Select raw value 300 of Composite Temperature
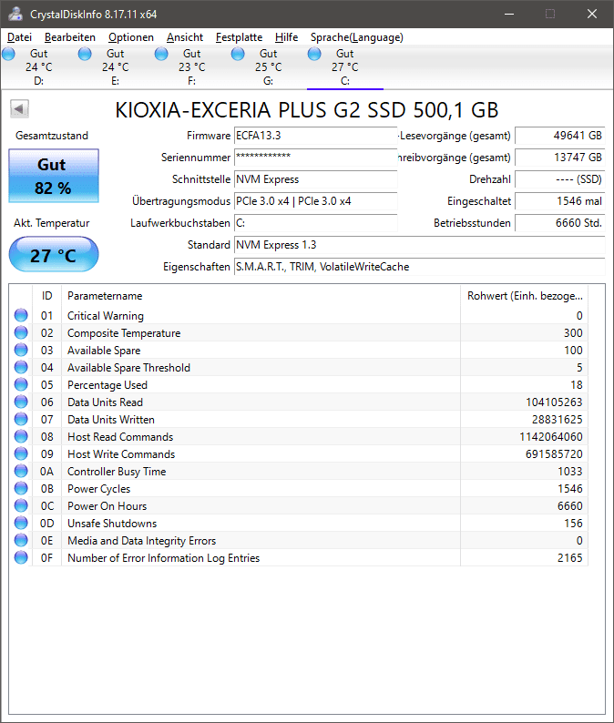Image resolution: width=614 pixels, height=723 pixels. [573, 333]
